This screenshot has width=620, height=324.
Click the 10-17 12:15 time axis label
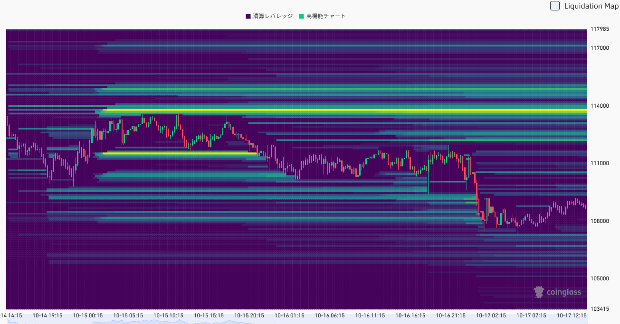coord(572,315)
